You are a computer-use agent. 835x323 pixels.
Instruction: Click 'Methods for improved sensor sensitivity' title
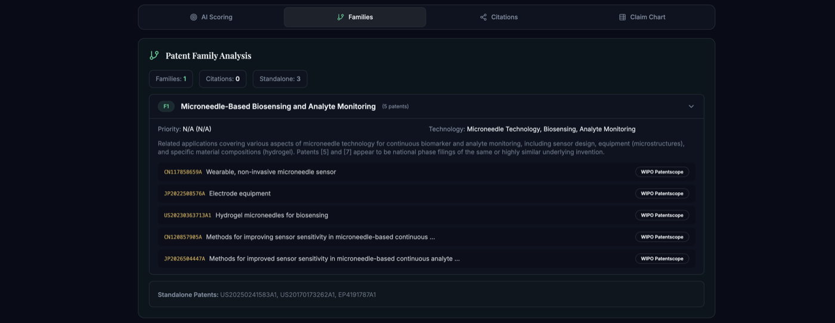(x=335, y=259)
